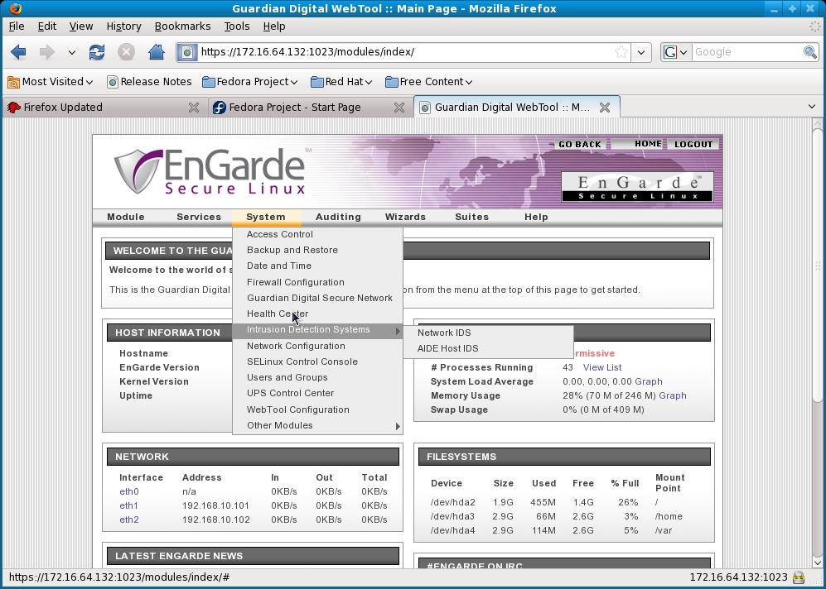Click the EnGarde Secure Linux shield logo
This screenshot has width=826, height=589.
[138, 171]
